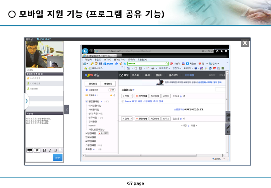The width and height of the screenshot is (271, 188).
Task: Open the 보기(V) menu
Action: 108,60
